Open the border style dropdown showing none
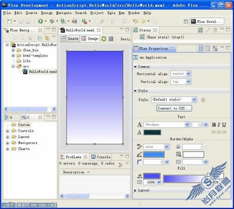The height and width of the screenshot is (209, 234). [167, 147]
